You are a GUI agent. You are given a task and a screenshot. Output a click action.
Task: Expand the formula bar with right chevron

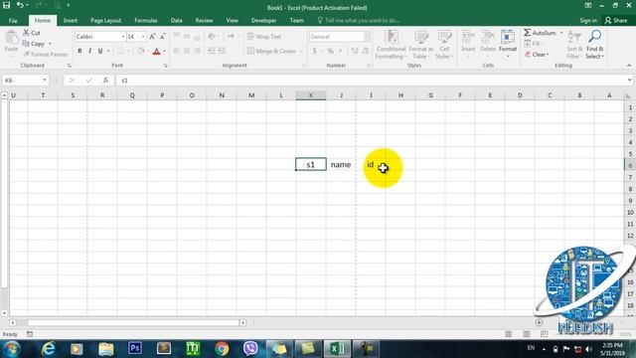click(629, 81)
